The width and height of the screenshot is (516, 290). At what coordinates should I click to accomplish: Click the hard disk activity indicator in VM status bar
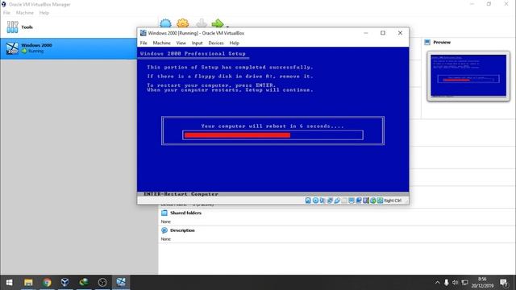click(x=308, y=201)
